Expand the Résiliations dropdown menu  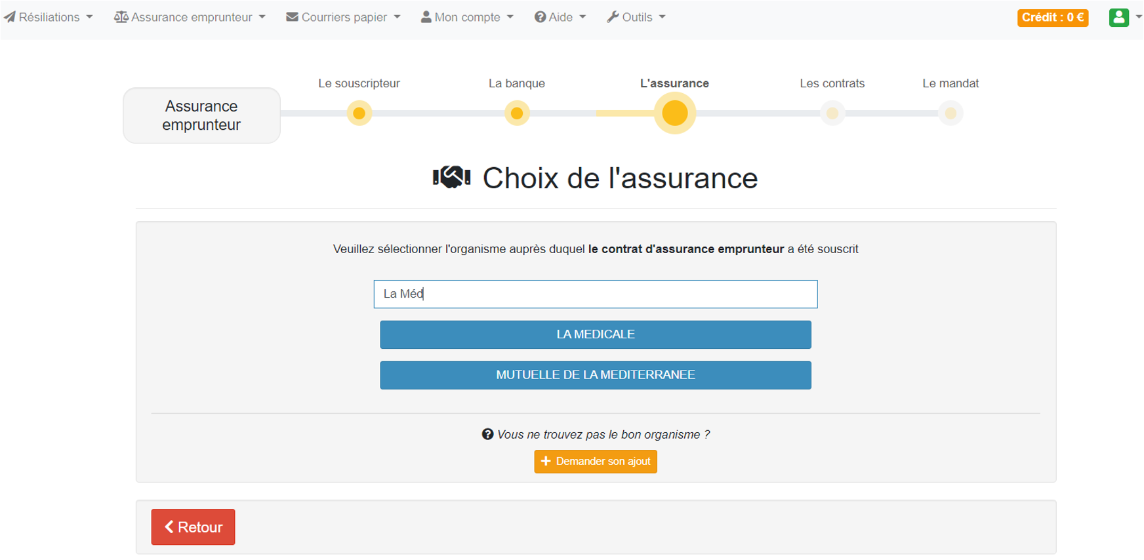[49, 17]
